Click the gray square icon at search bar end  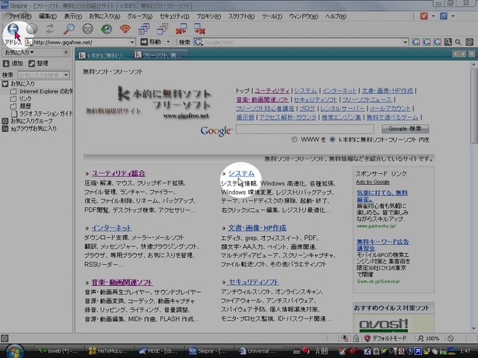[x=469, y=42]
